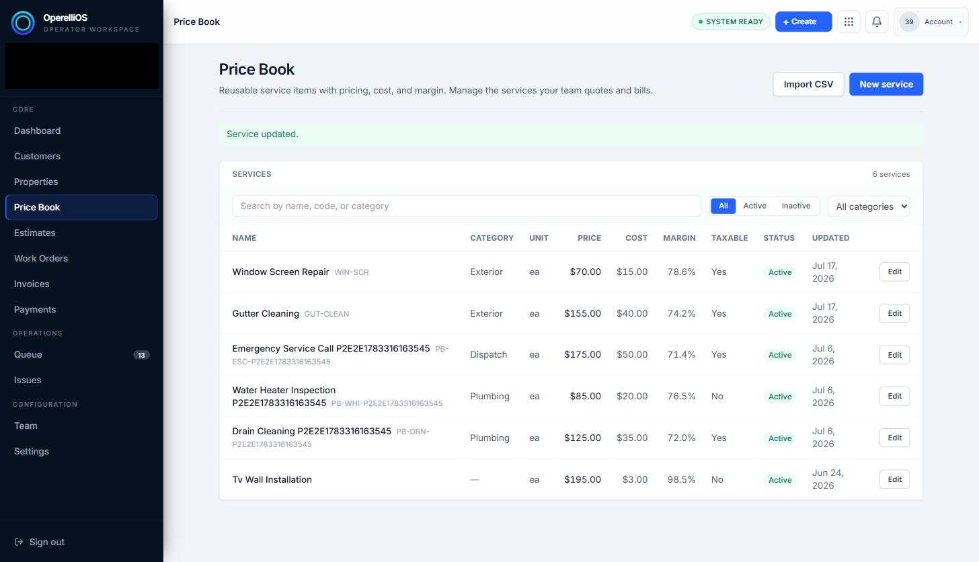Click Tv Wall Installation name

pyautogui.click(x=272, y=479)
